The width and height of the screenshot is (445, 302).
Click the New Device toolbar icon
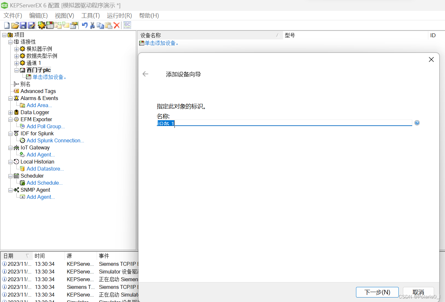50,25
